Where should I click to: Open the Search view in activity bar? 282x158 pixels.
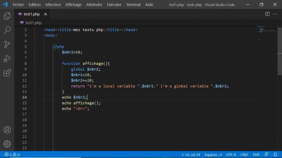7,30
